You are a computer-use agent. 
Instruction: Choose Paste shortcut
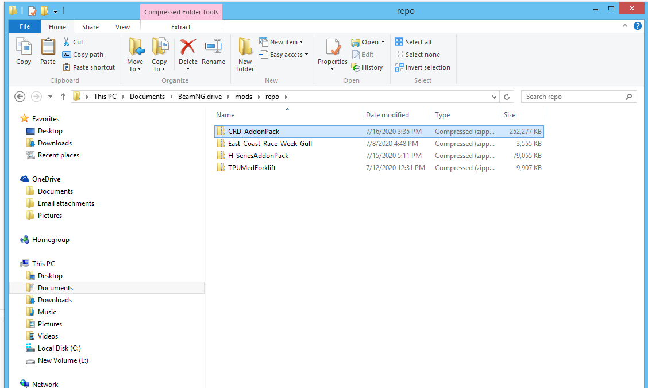[89, 67]
